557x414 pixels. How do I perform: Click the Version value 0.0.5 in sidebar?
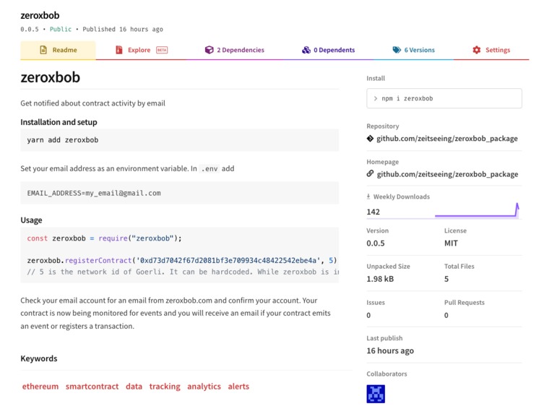tap(376, 243)
